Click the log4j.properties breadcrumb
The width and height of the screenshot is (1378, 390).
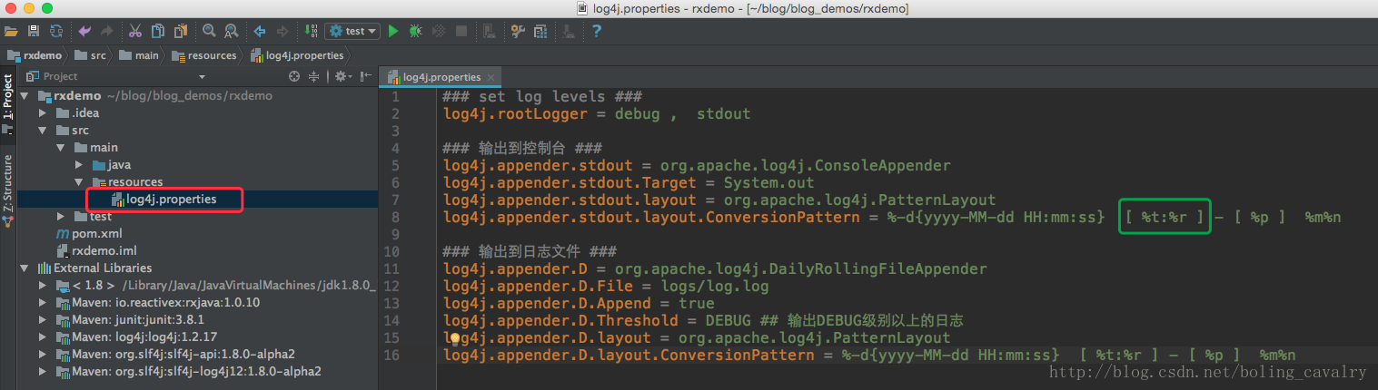pos(297,55)
